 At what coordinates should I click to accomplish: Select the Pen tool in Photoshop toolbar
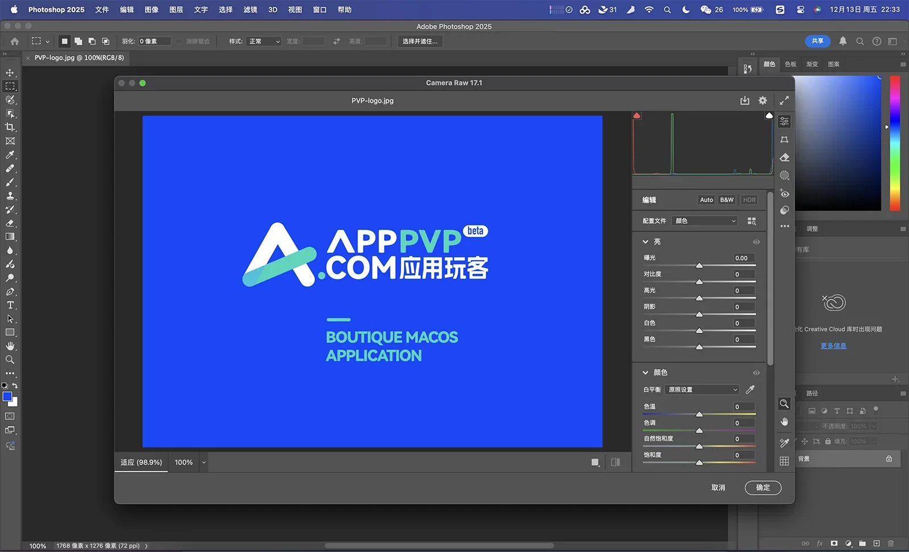click(10, 291)
